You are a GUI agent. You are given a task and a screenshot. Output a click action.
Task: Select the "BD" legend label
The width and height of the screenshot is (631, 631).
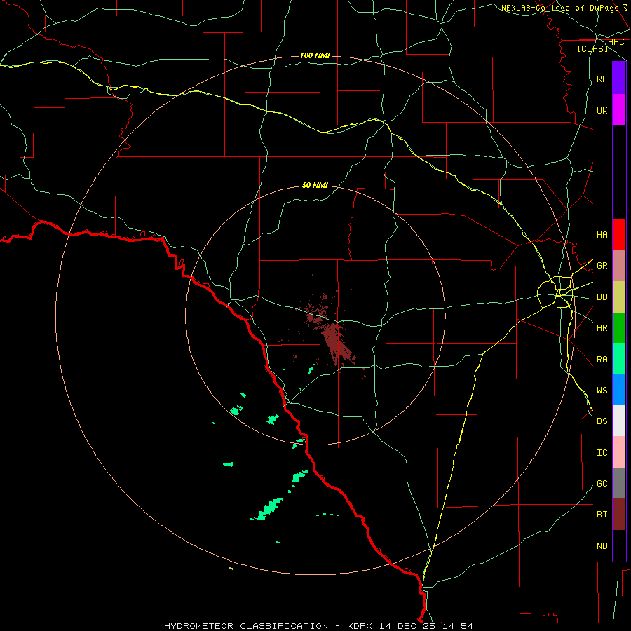tap(602, 297)
